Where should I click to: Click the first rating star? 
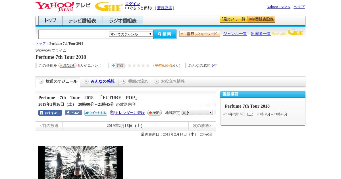point(130,65)
